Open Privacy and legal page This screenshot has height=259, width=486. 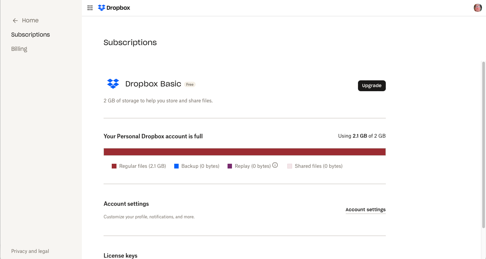tap(30, 251)
